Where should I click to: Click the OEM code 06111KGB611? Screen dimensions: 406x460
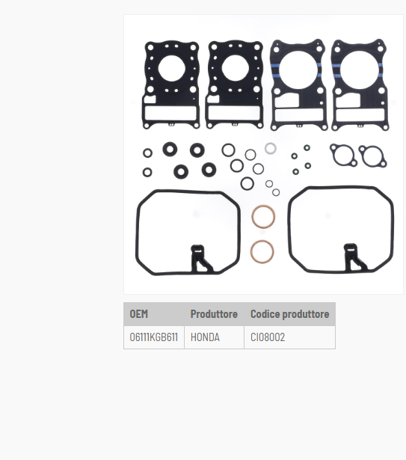154,337
